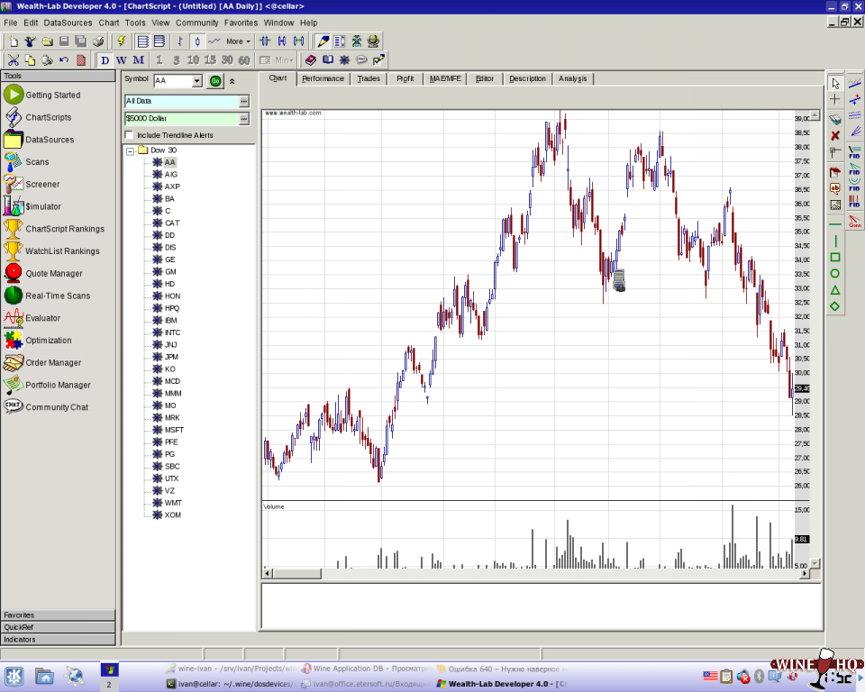Open the Symbol dropdown list

(x=197, y=81)
